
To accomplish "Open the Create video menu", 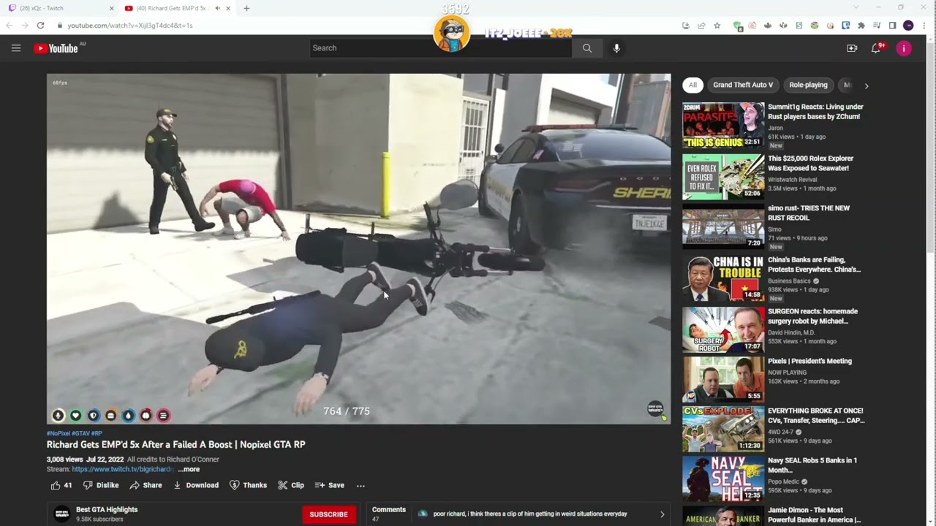I will (x=852, y=48).
